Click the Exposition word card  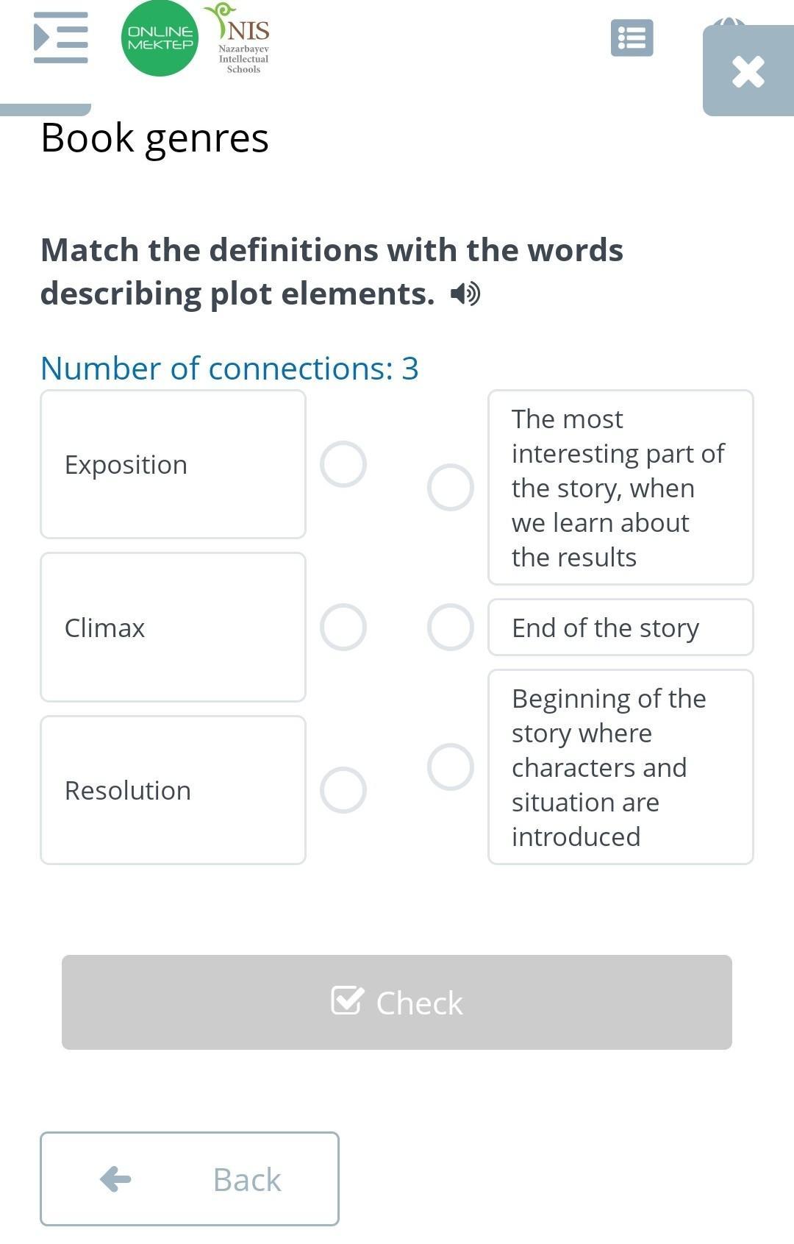pyautogui.click(x=173, y=464)
